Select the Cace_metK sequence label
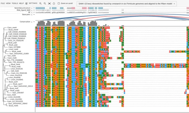The image size is (189, 113). coord(12,58)
